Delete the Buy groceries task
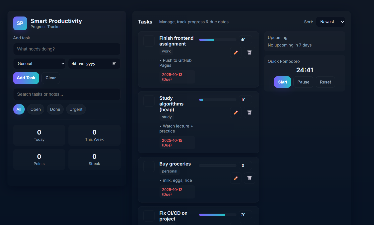 coord(249,178)
